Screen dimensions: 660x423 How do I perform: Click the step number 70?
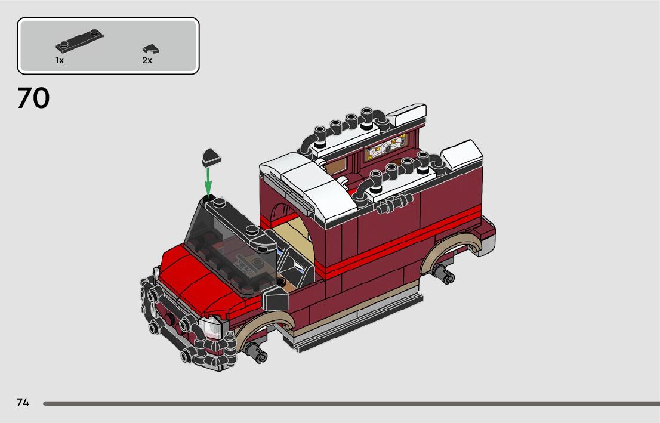[x=33, y=99]
